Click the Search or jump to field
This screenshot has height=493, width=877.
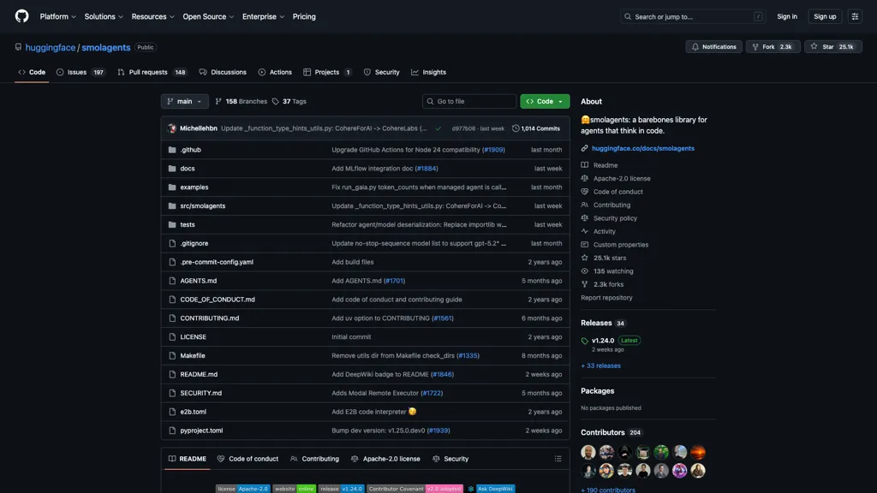(x=693, y=17)
